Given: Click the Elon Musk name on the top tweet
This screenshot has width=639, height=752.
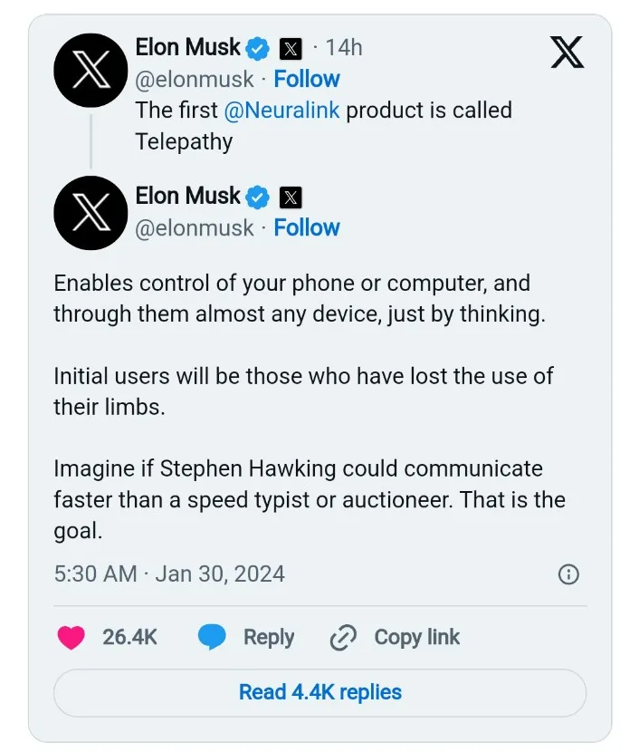Looking at the screenshot, I should pos(188,47).
